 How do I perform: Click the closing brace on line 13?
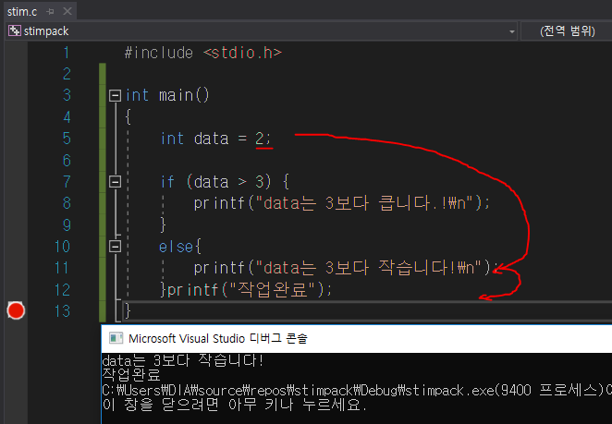[128, 311]
